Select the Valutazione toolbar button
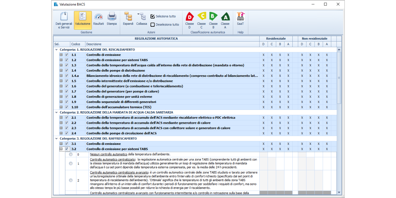This screenshot has width=396, height=198. pos(82,20)
